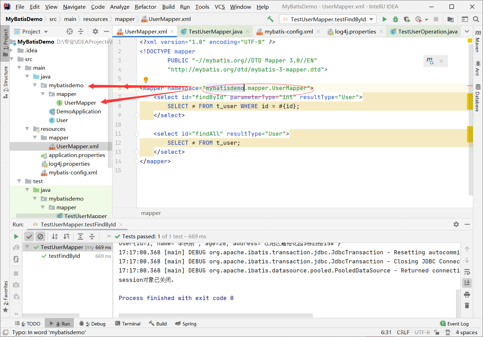Open the Project view selector dropdown
Screen dimensions: 483x337
[x=31, y=31]
